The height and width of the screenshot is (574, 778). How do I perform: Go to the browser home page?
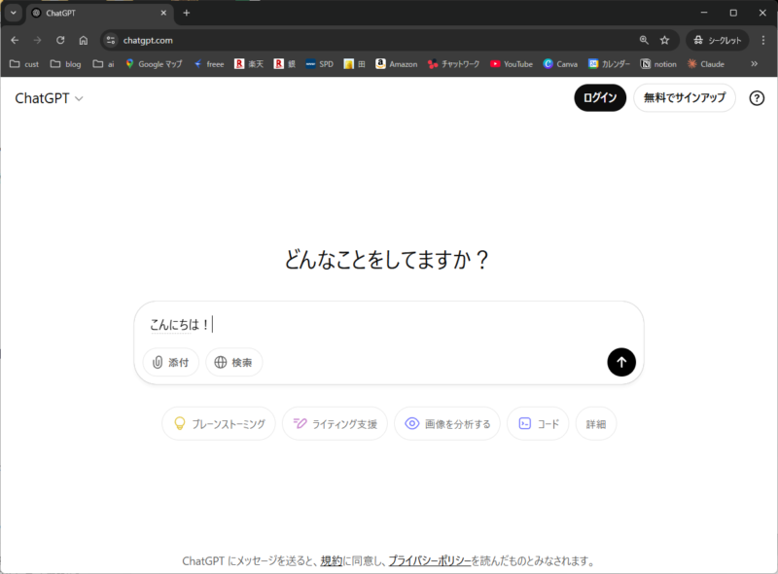(84, 40)
